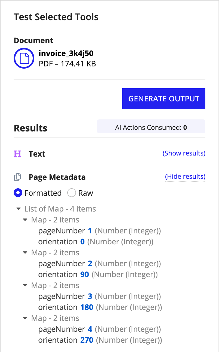The height and width of the screenshot is (352, 219).
Task: Collapse the Map node containing pageNumber 1
Action: coord(25,220)
